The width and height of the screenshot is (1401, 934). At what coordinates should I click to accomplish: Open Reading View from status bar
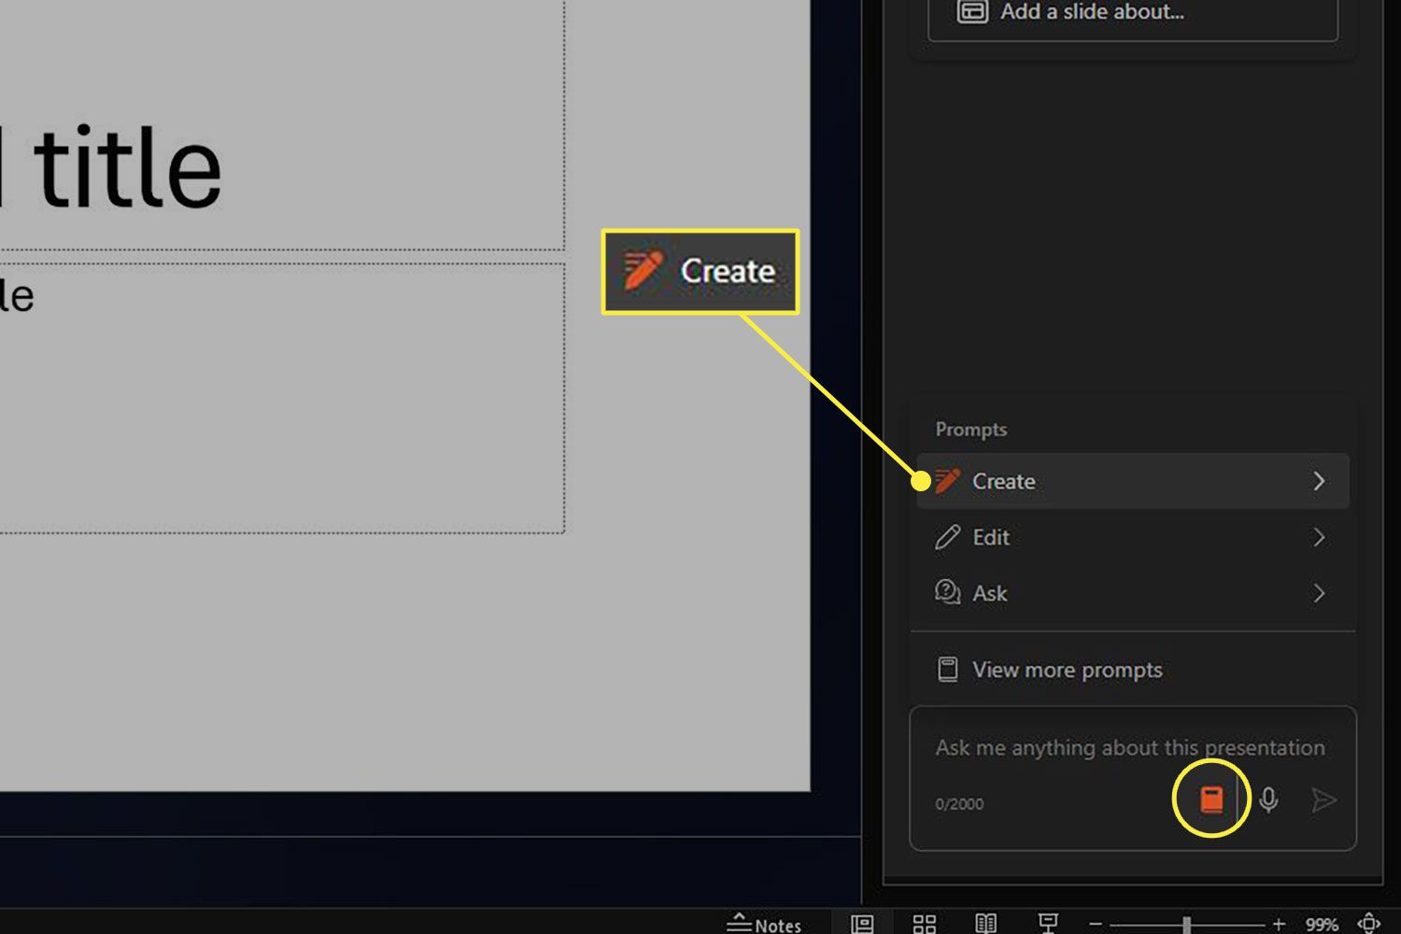[985, 924]
